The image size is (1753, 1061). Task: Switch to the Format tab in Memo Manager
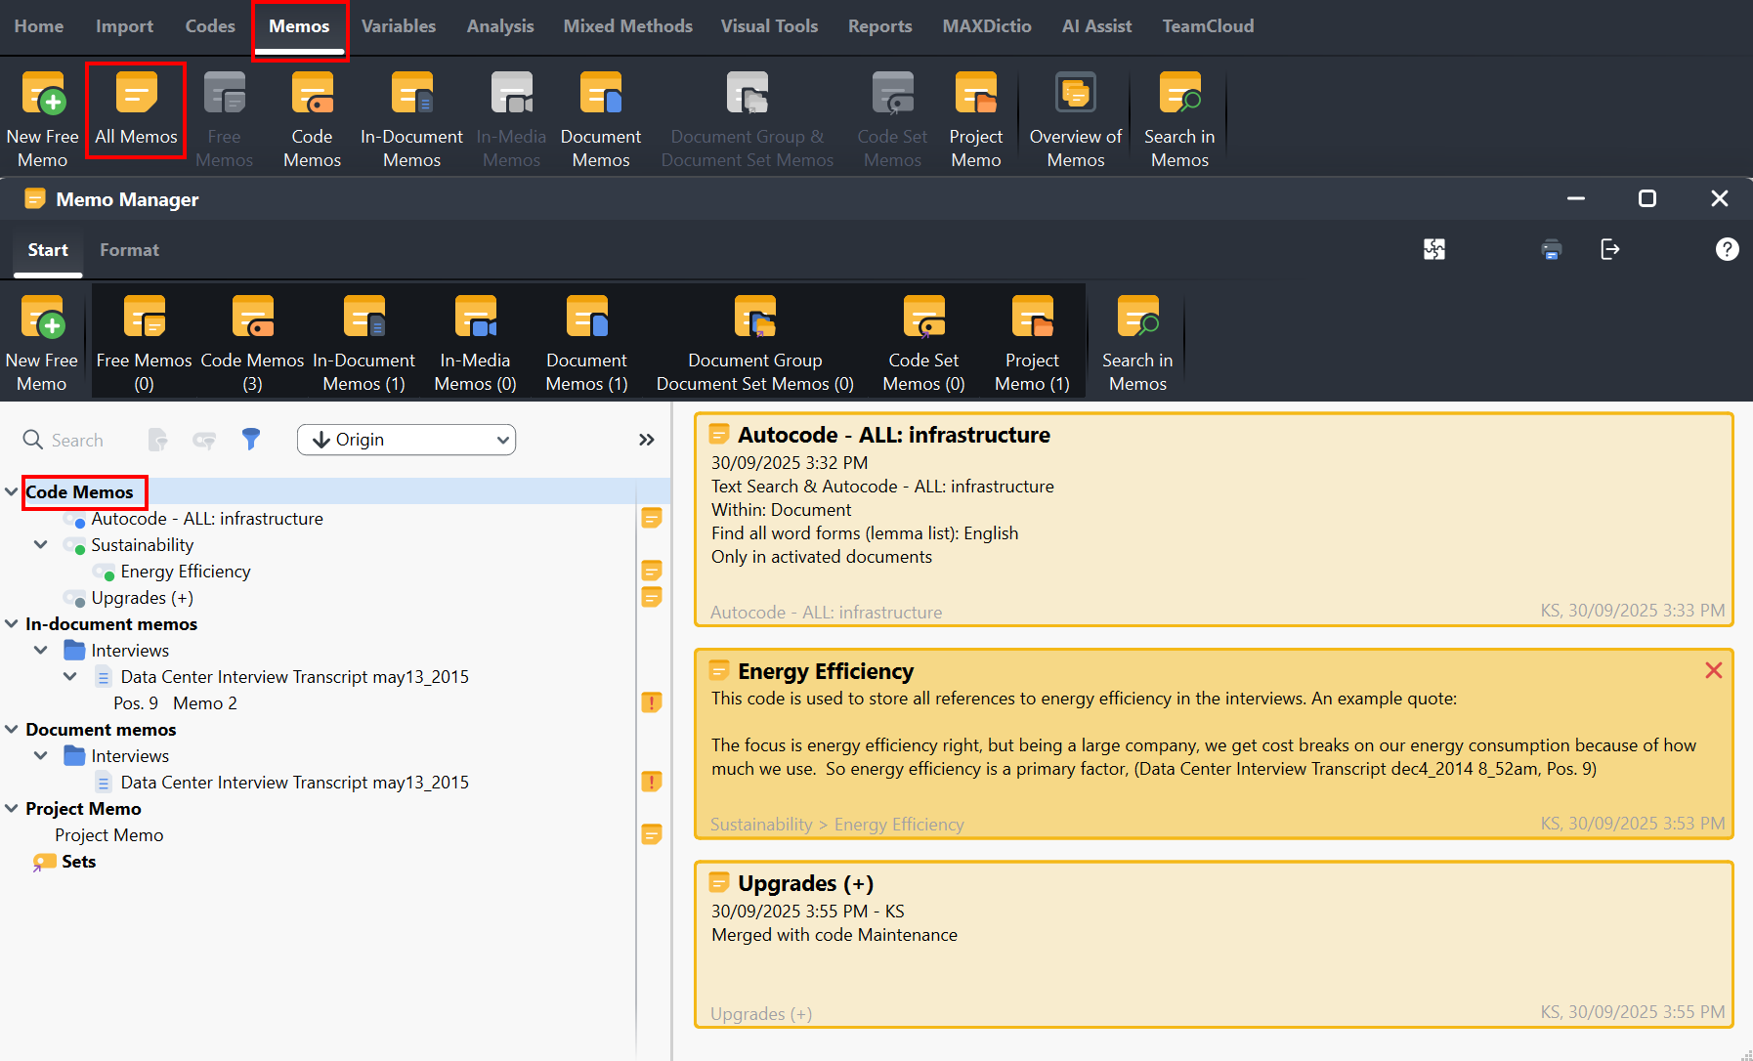pos(129,250)
